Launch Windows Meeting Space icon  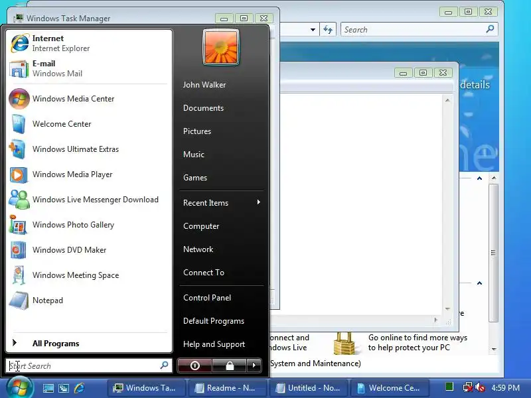[x=19, y=275]
